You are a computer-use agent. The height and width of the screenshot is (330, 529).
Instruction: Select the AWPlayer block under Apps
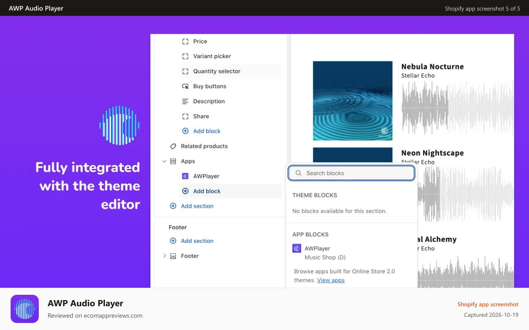(x=231, y=176)
